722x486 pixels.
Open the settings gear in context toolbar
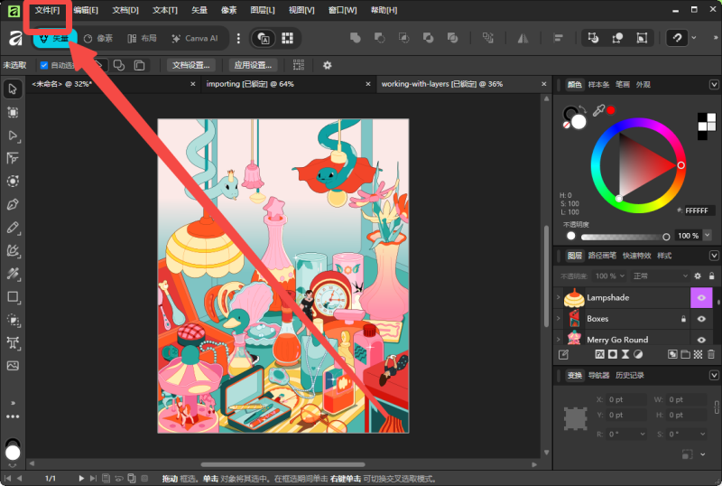[327, 65]
